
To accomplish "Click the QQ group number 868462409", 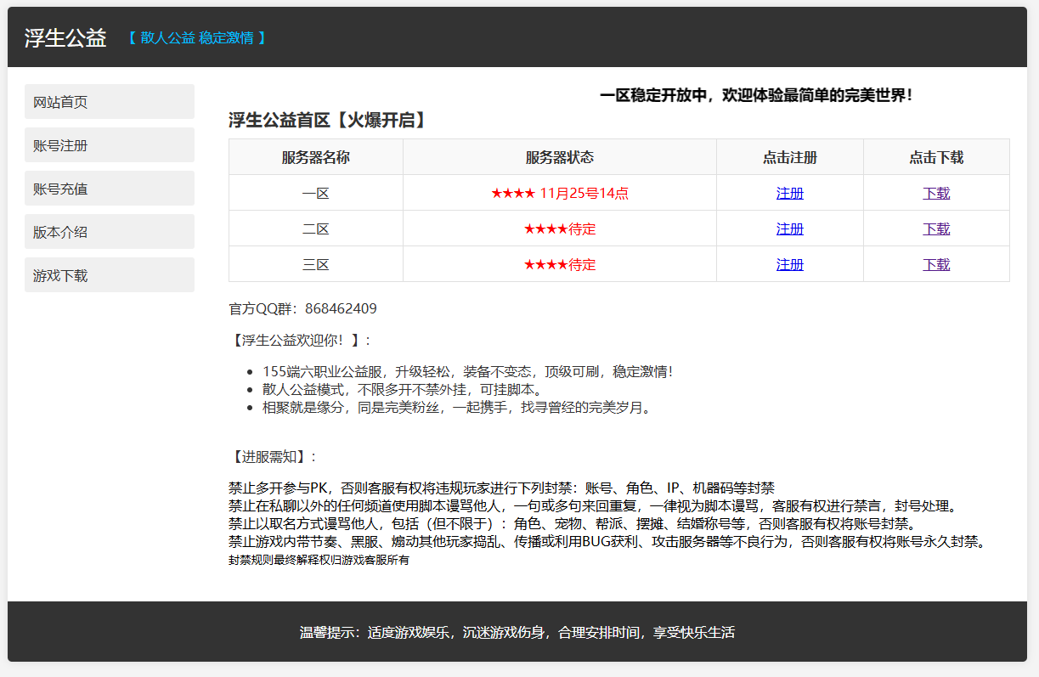I will (x=341, y=308).
